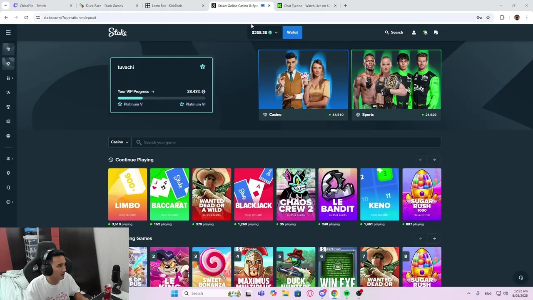Open the Windows Start menu
Image resolution: width=533 pixels, height=300 pixels.
[174, 293]
